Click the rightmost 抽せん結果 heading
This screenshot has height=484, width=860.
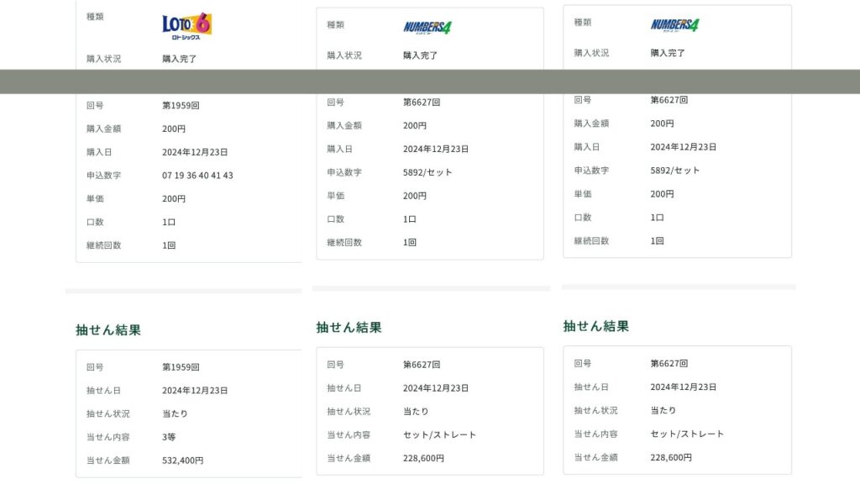click(595, 326)
